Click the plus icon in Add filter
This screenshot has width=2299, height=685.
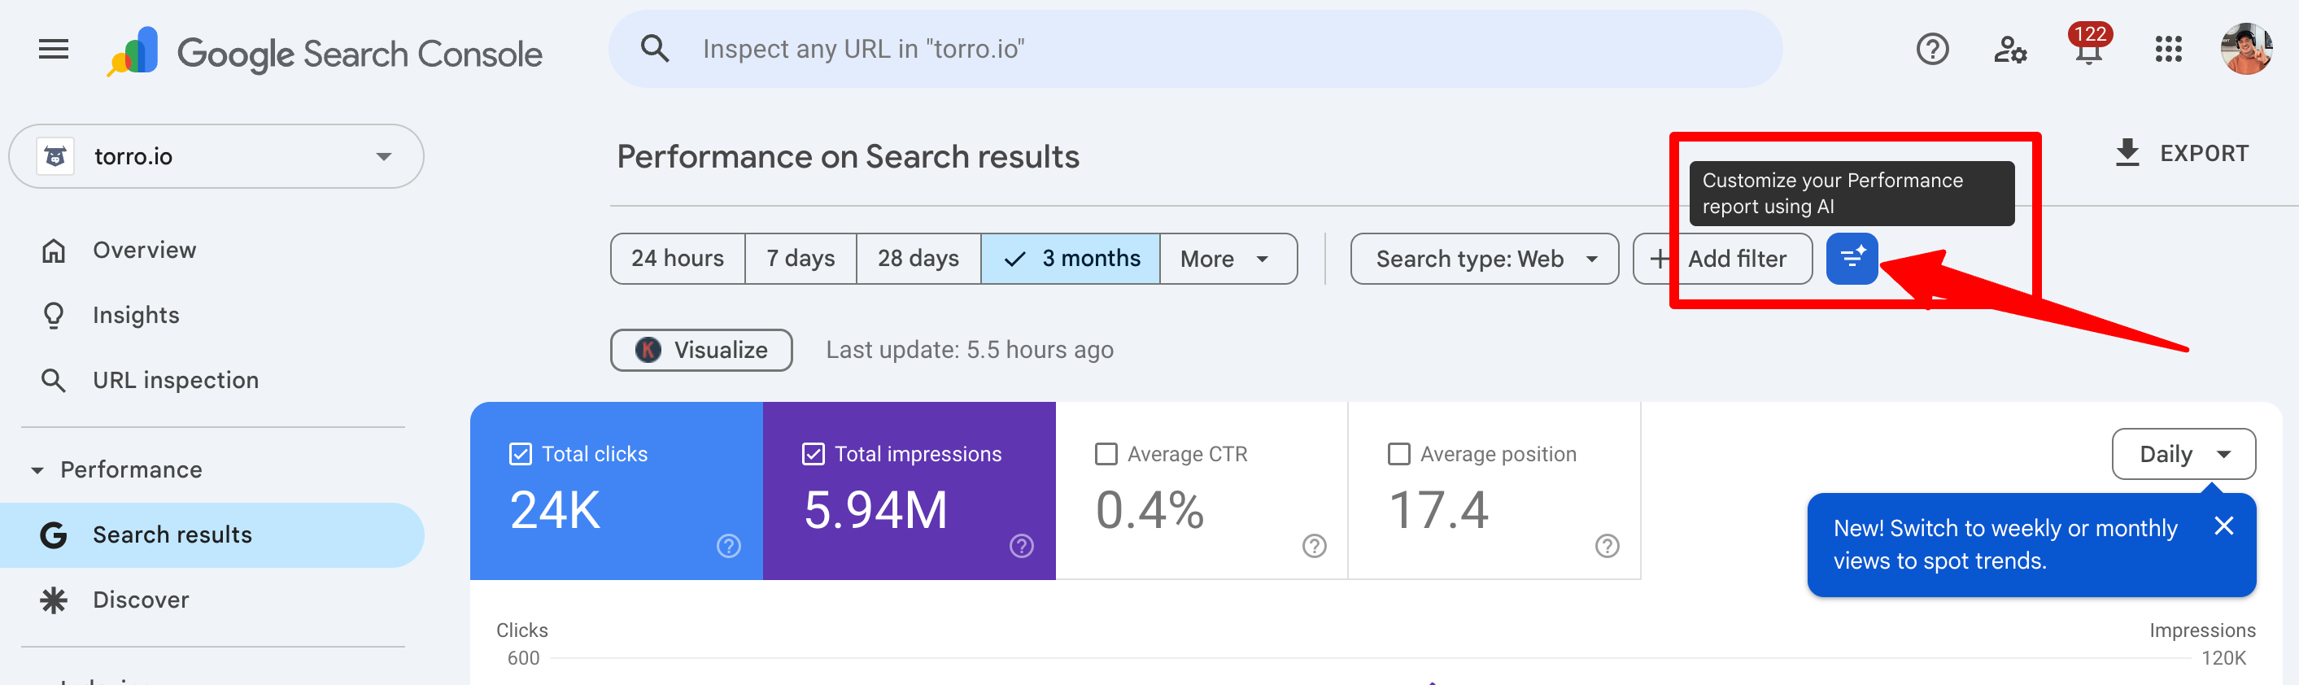click(x=1659, y=259)
